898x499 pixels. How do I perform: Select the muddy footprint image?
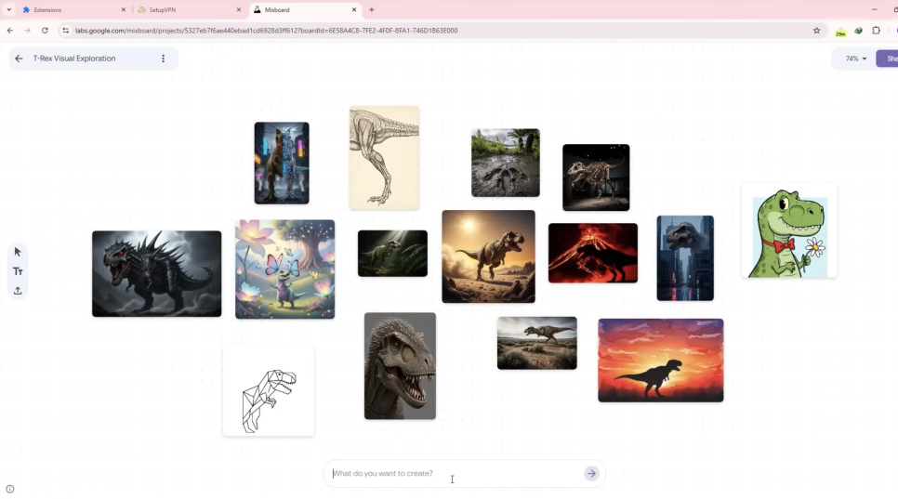pos(506,163)
